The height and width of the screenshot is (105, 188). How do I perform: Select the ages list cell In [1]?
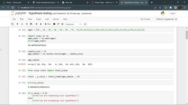coord(100,30)
